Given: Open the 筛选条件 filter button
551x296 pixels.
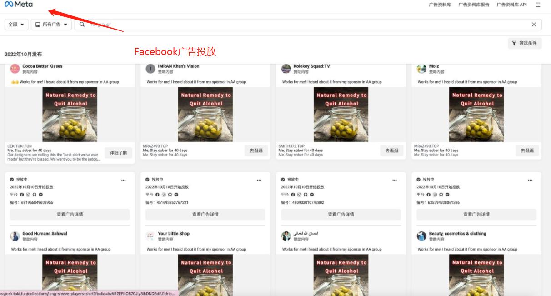Looking at the screenshot, I should click(524, 43).
